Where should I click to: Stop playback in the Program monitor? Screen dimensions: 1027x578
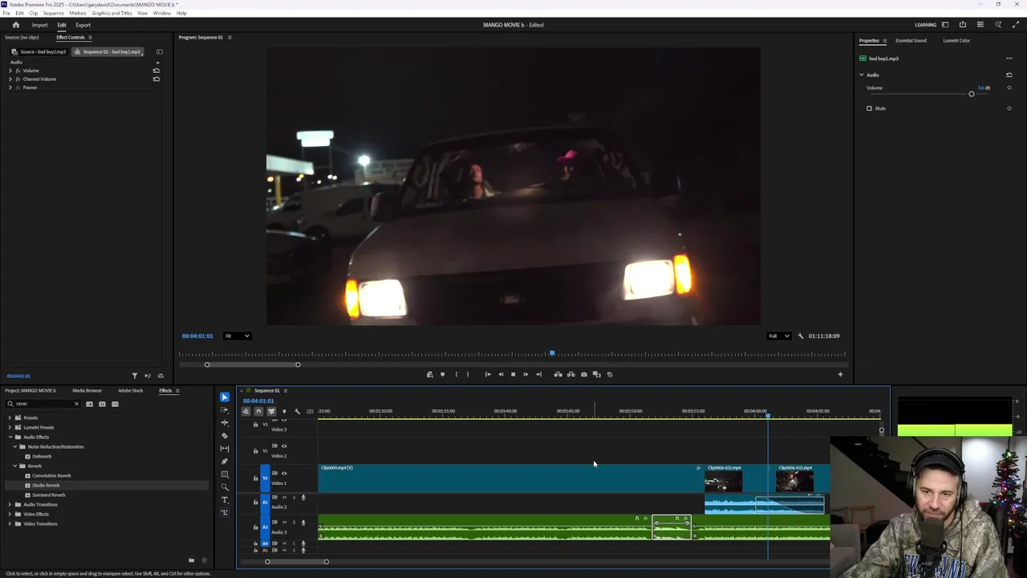(x=513, y=374)
